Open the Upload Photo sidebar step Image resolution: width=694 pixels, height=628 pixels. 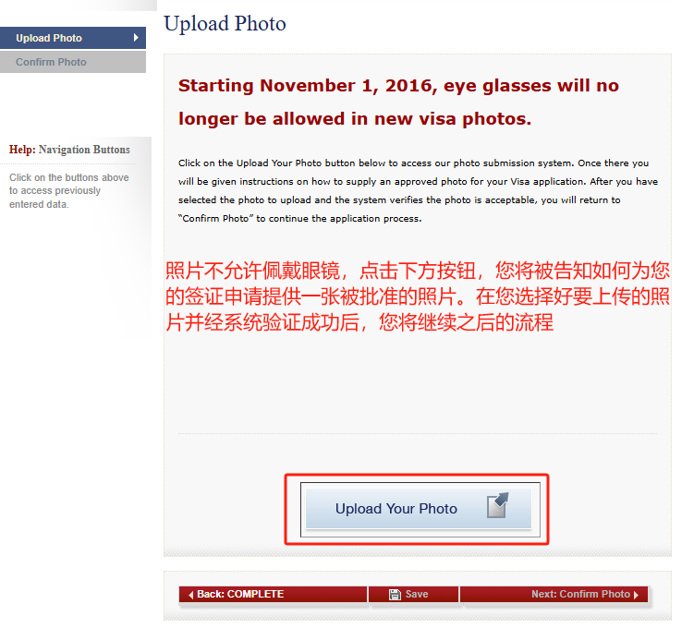click(x=73, y=38)
